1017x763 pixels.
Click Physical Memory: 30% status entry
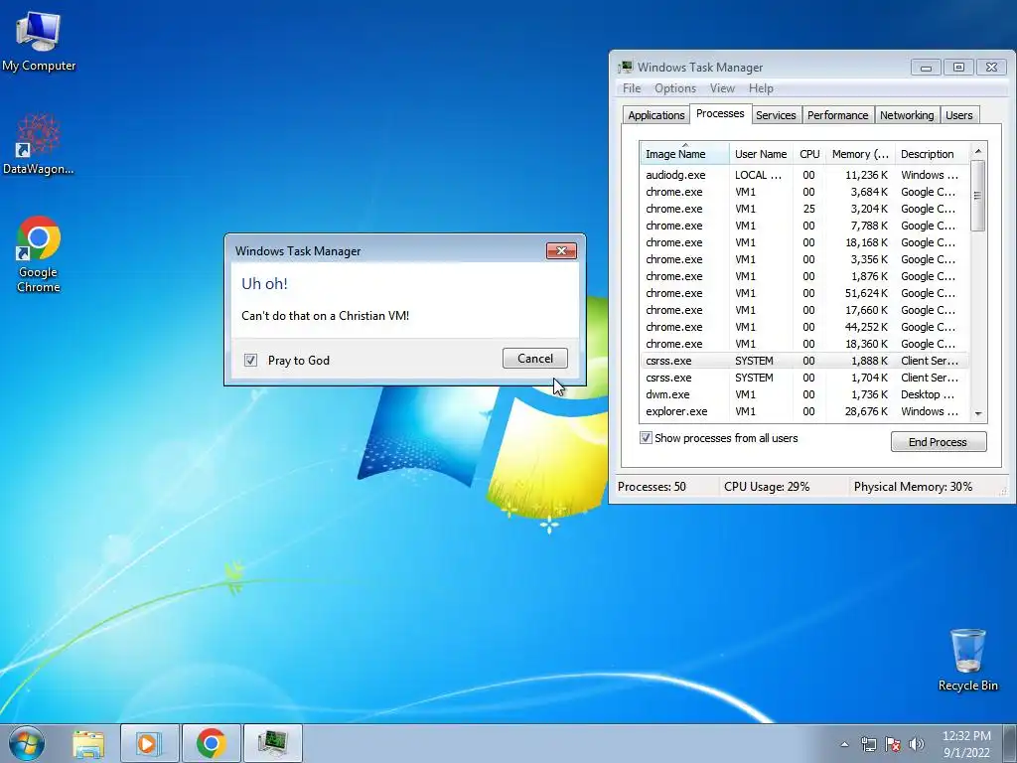coord(913,487)
